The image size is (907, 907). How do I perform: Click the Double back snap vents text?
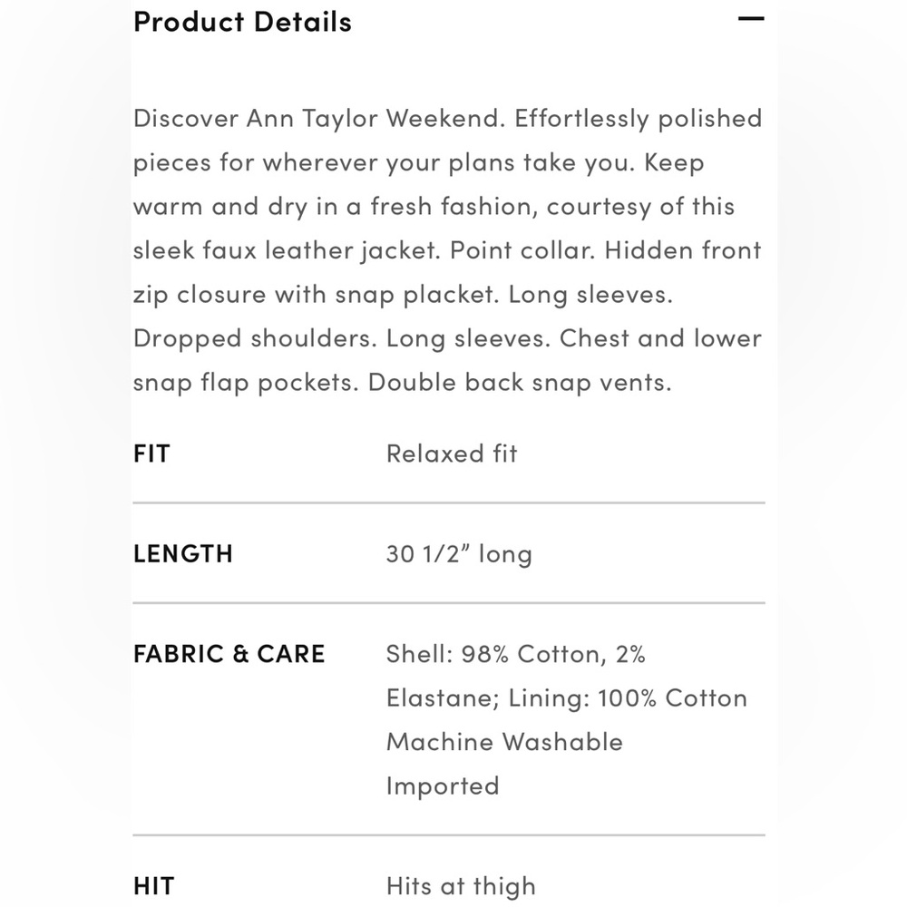(x=520, y=383)
